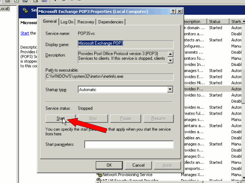Click the Start service button
Screen dimensions: 245x183
tap(60, 118)
